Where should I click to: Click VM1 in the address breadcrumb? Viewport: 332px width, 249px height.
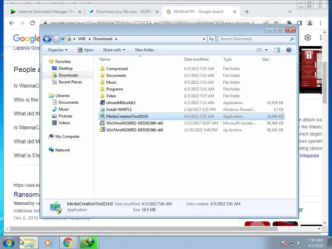tap(82, 39)
